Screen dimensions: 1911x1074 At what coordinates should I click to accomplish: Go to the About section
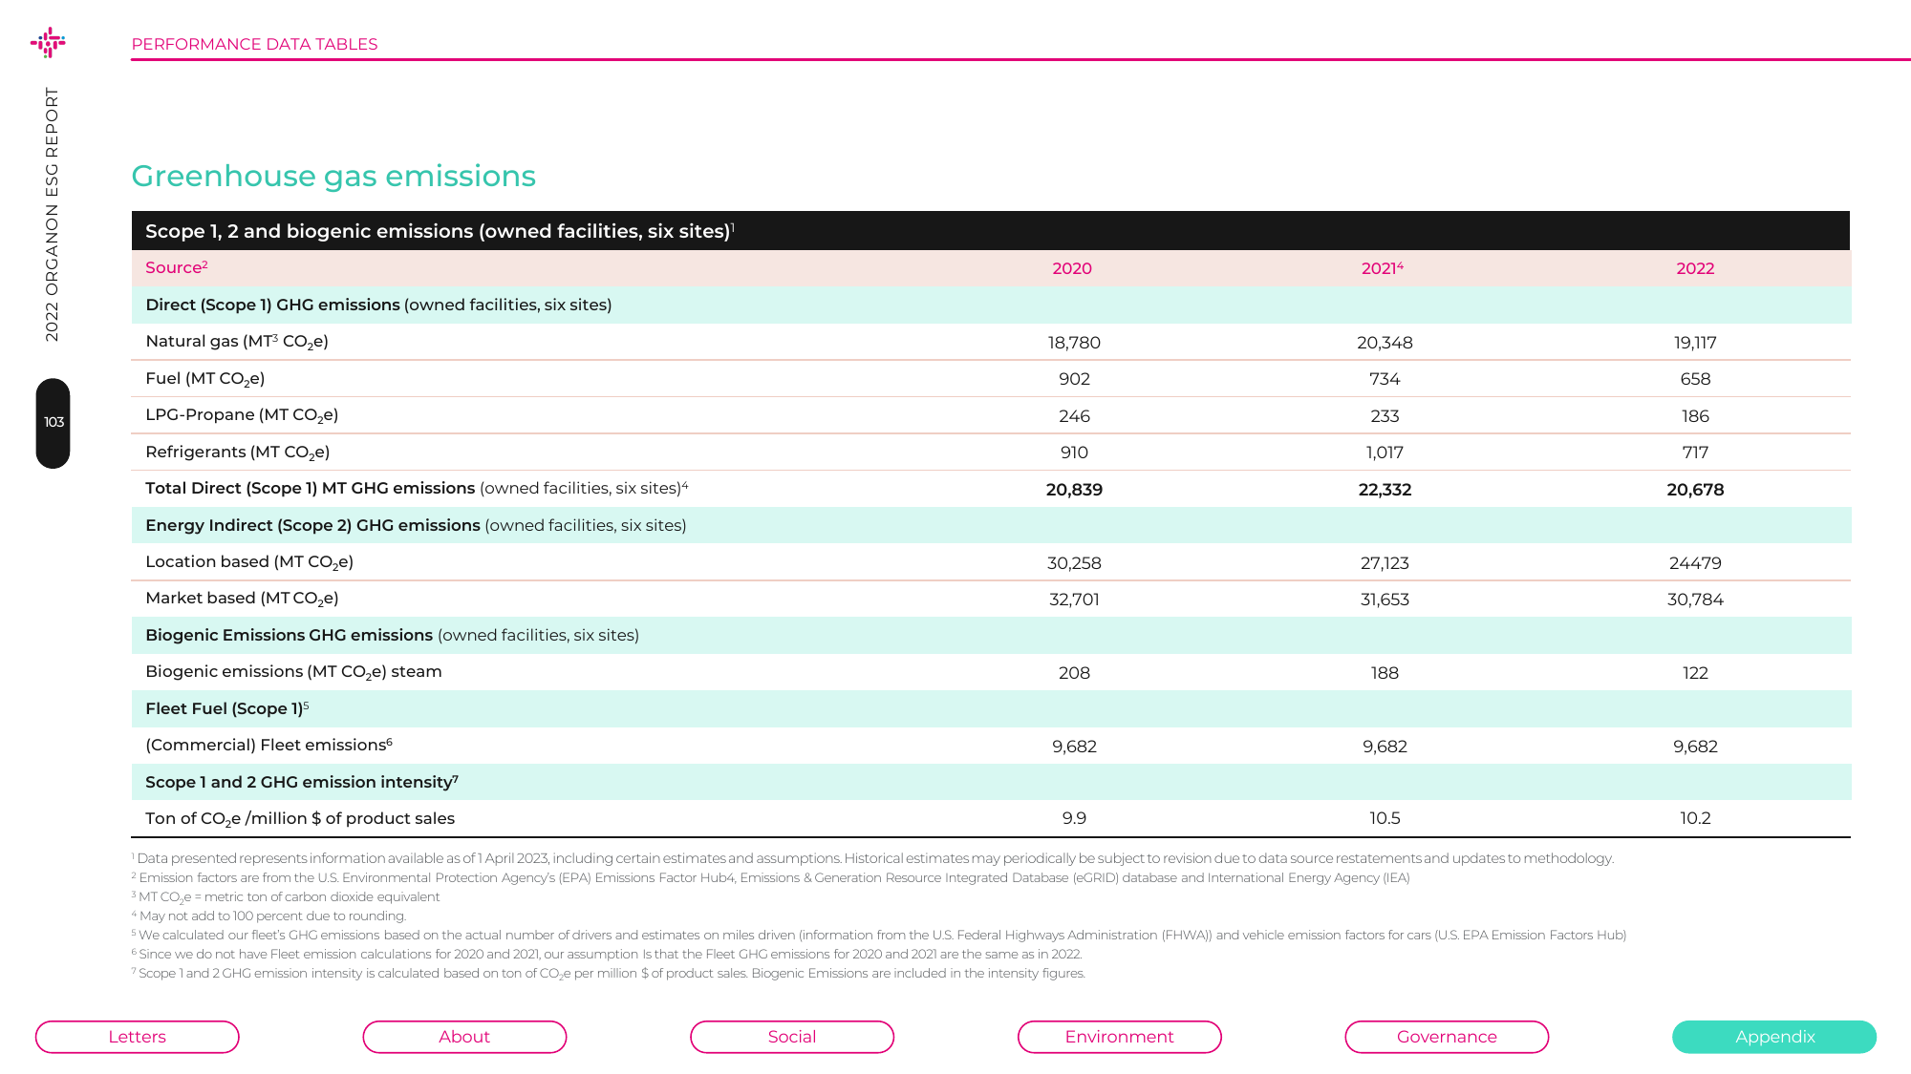(x=464, y=1037)
